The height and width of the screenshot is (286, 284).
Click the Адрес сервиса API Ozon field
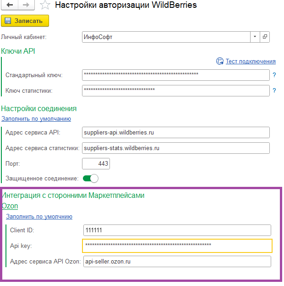tap(177, 262)
